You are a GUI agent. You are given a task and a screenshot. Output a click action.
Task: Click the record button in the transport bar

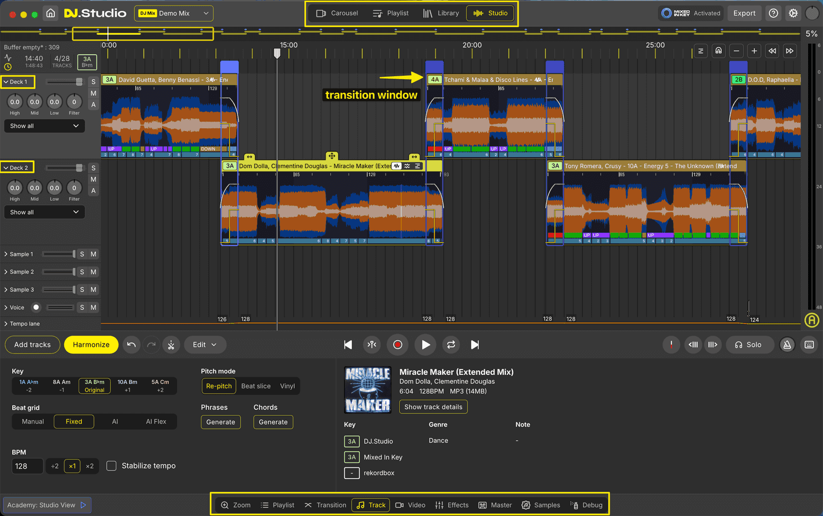(x=397, y=345)
